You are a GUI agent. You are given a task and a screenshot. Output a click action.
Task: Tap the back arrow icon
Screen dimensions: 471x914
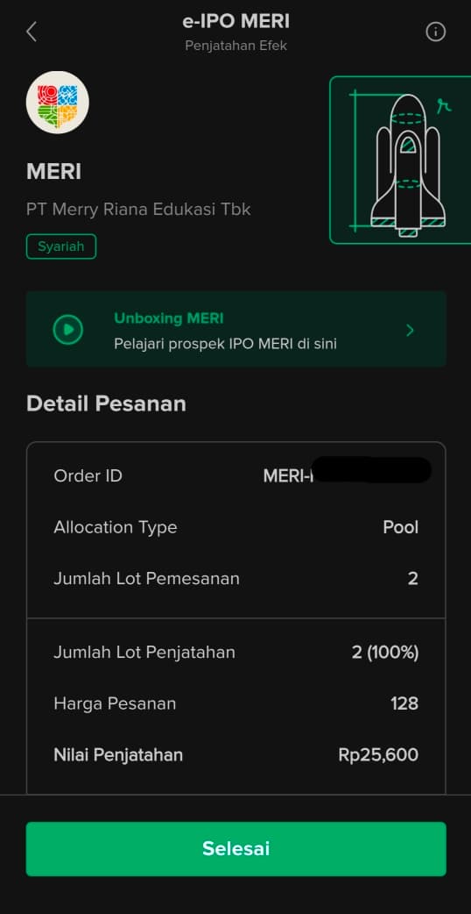pos(32,32)
